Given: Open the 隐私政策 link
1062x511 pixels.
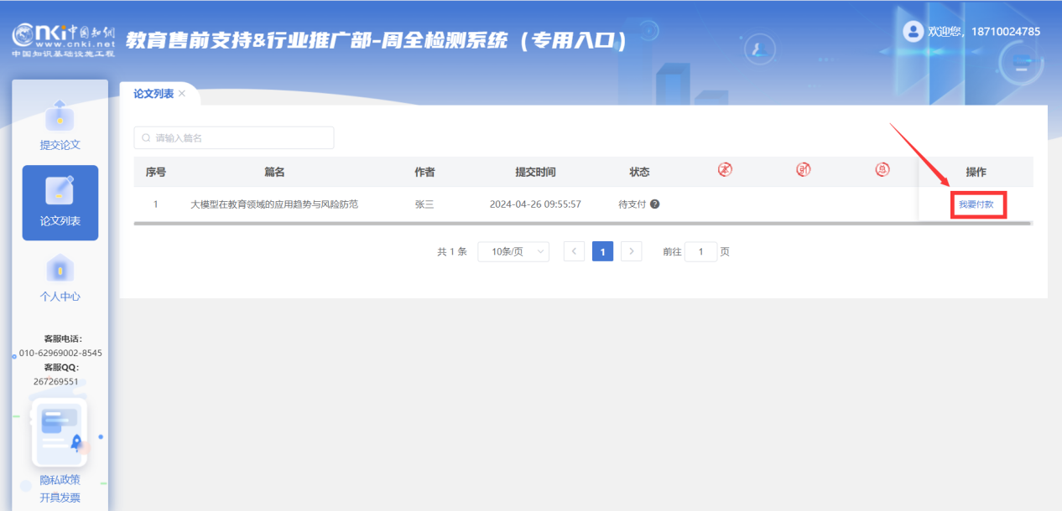Looking at the screenshot, I should point(60,480).
